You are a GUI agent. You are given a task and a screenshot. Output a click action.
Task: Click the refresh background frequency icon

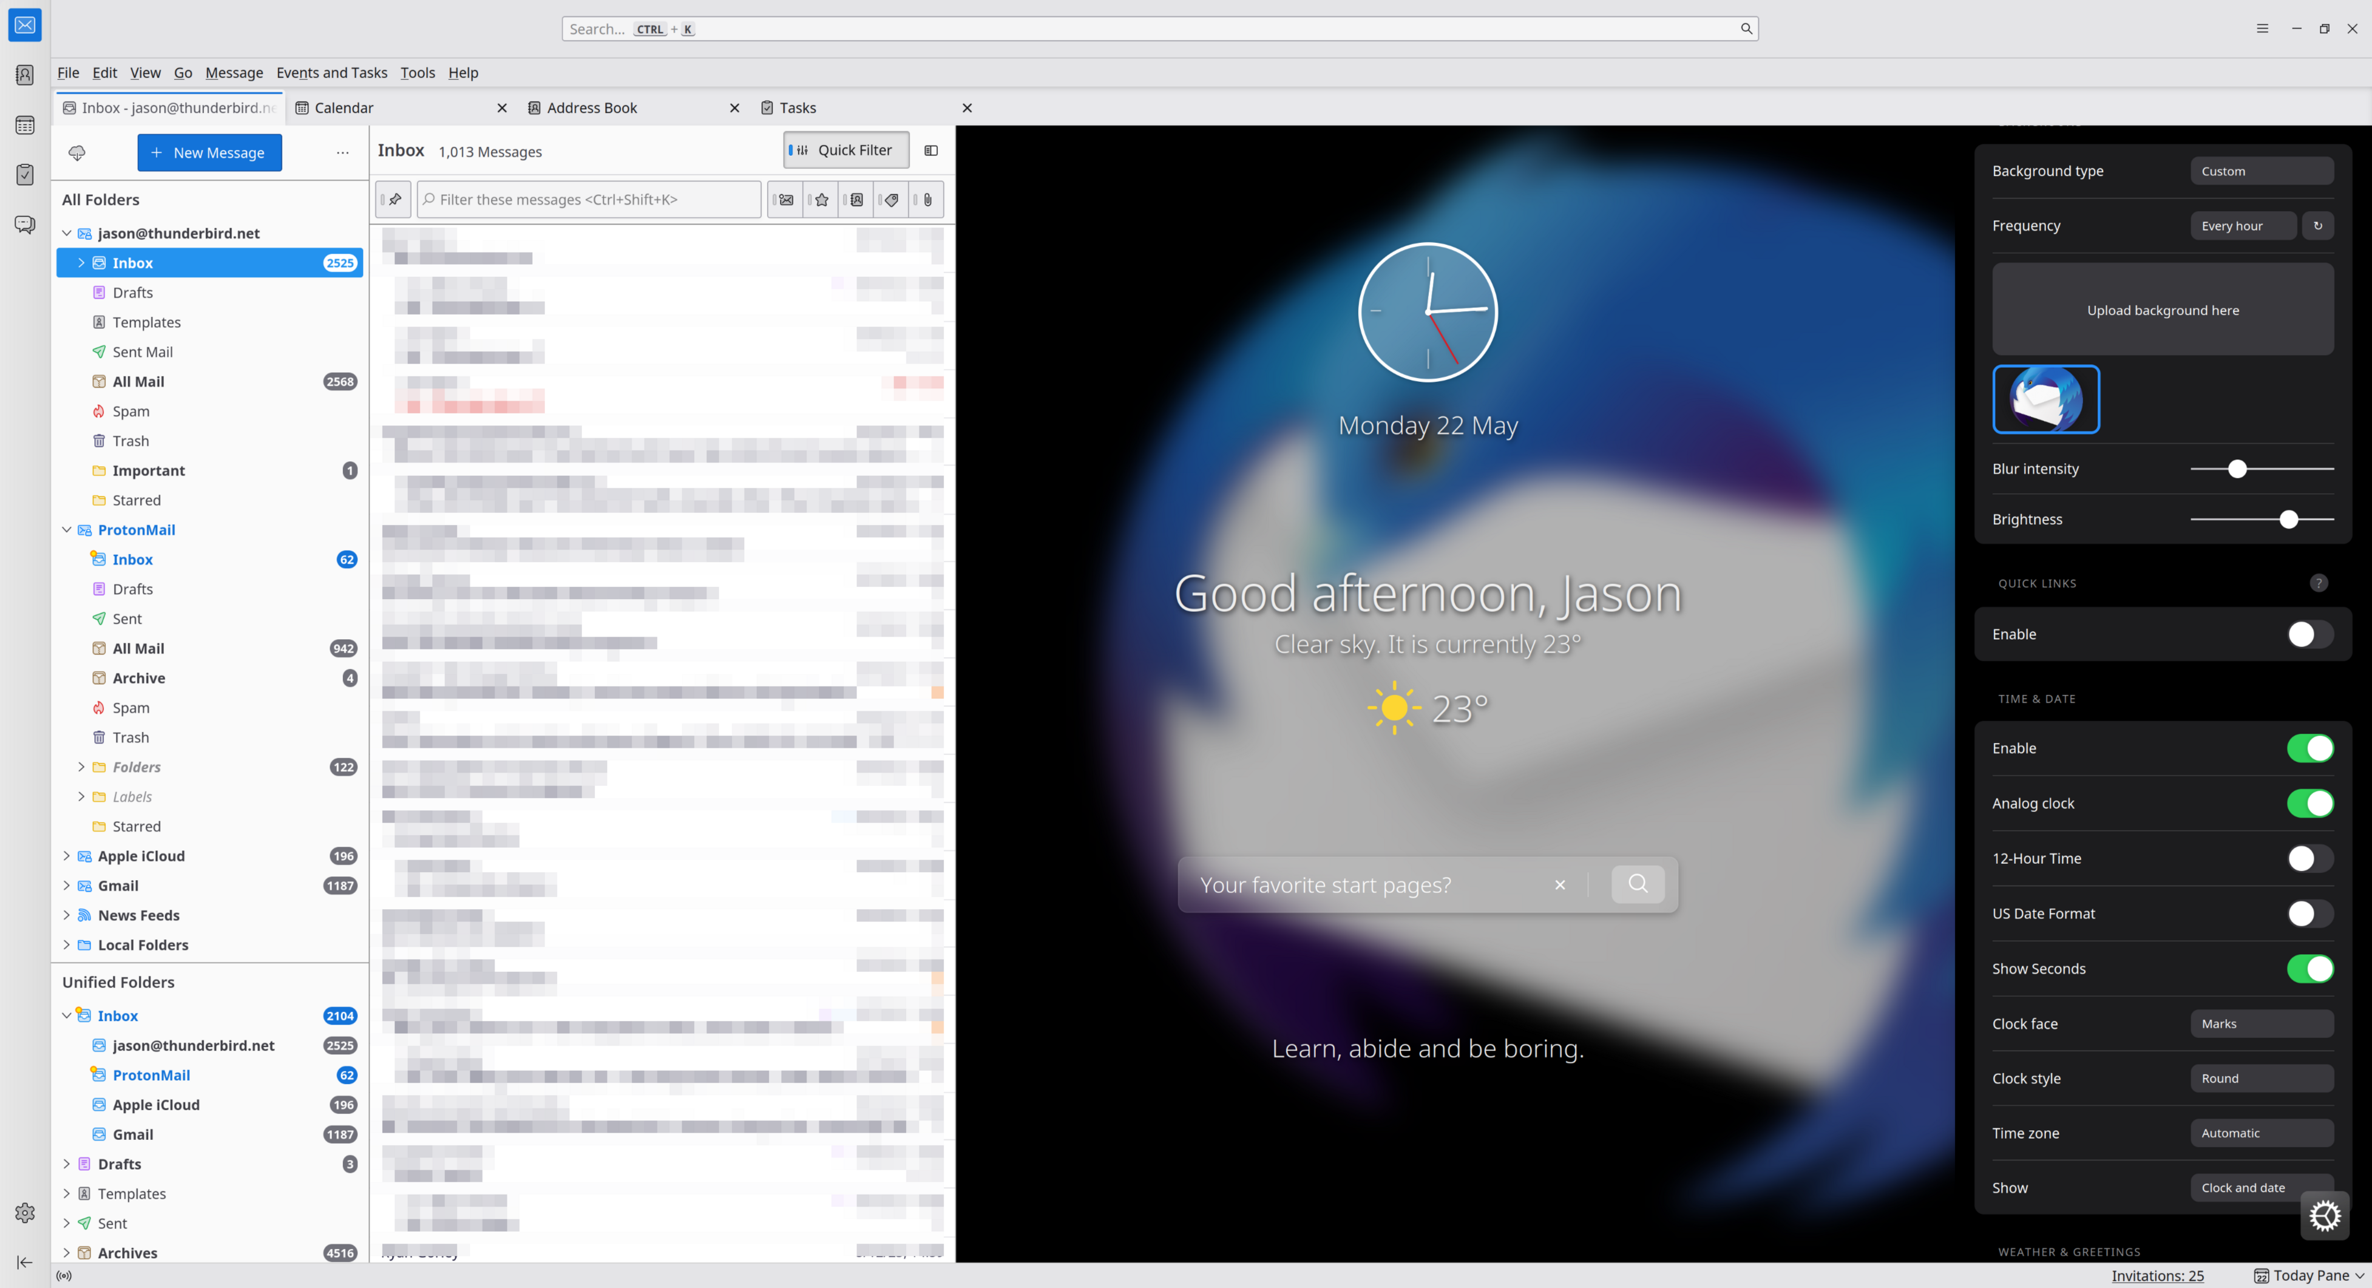[2317, 226]
